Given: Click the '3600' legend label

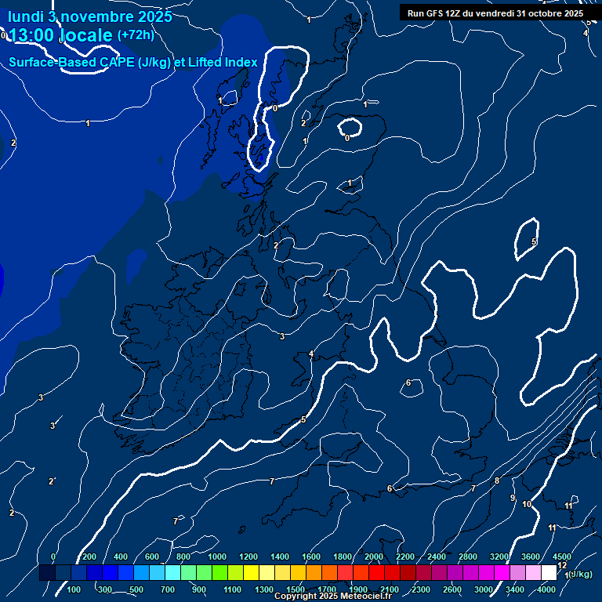Looking at the screenshot, I should [531, 557].
